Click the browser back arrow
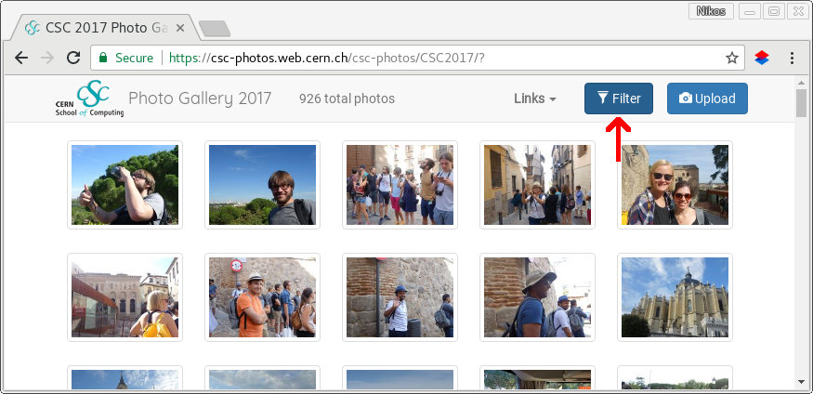This screenshot has width=813, height=394. (21, 58)
